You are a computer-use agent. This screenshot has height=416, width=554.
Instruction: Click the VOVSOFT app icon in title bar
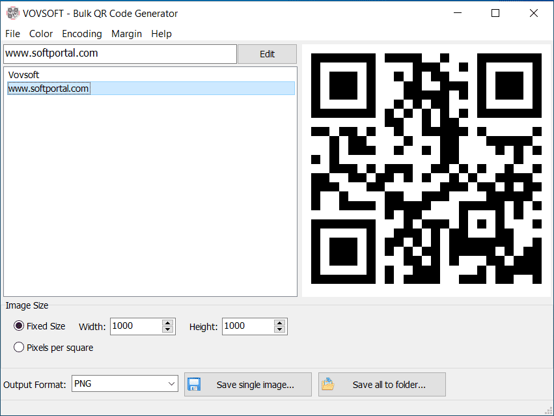tap(13, 13)
